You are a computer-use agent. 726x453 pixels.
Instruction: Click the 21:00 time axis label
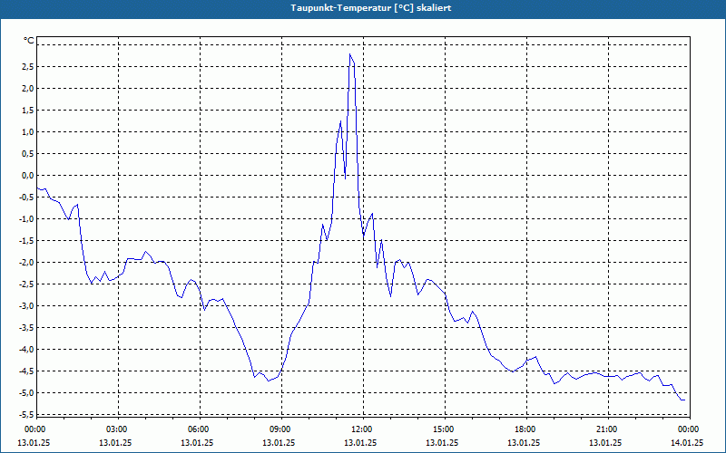pyautogui.click(x=606, y=429)
